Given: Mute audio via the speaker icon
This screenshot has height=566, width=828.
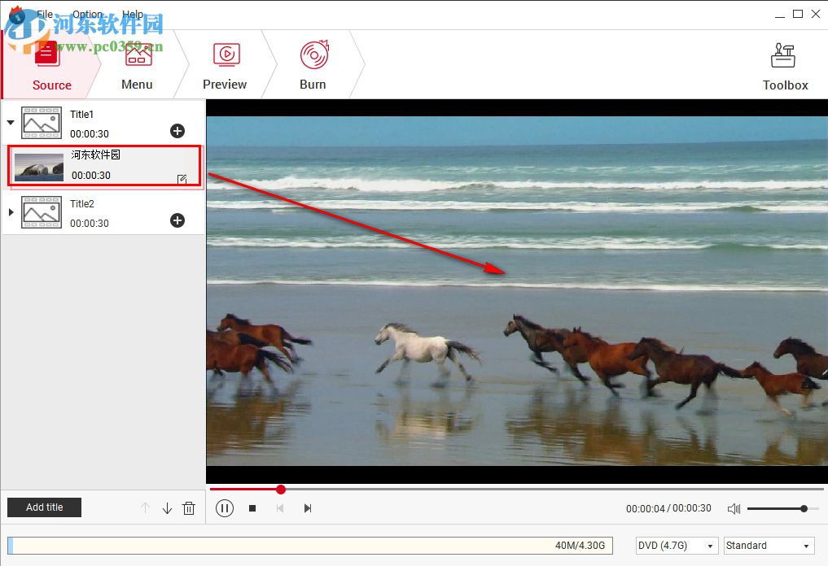Looking at the screenshot, I should pos(733,507).
